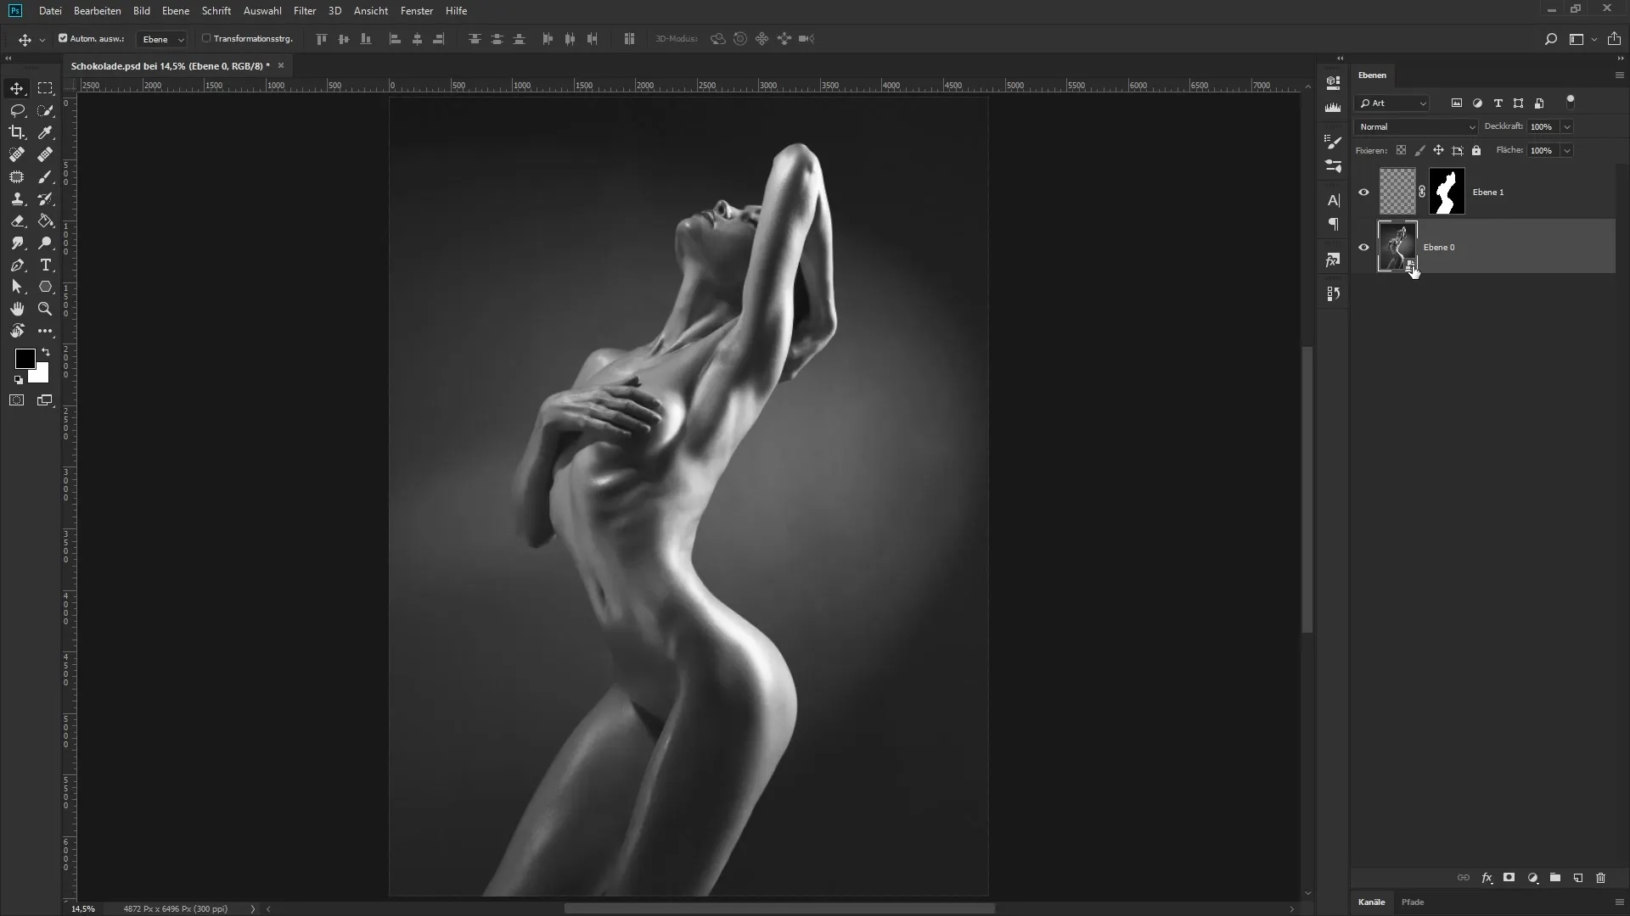Open the Filter menu

click(304, 11)
